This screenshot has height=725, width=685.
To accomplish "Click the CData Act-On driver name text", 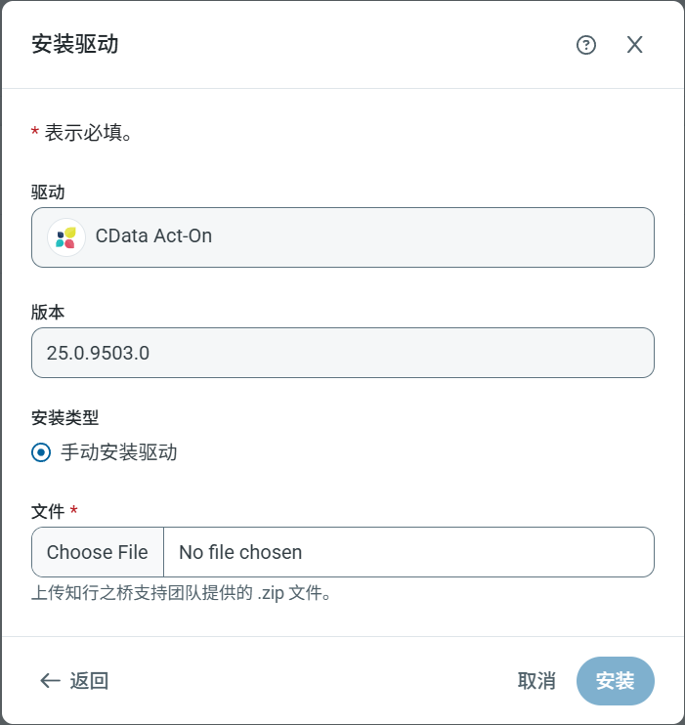I will click(153, 236).
